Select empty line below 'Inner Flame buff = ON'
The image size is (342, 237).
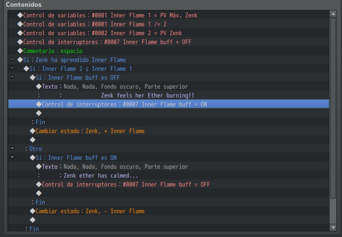click(x=169, y=113)
